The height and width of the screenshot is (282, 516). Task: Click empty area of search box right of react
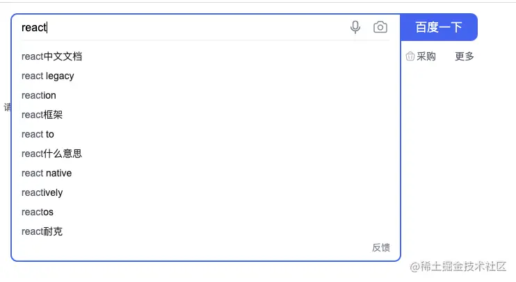click(x=197, y=27)
